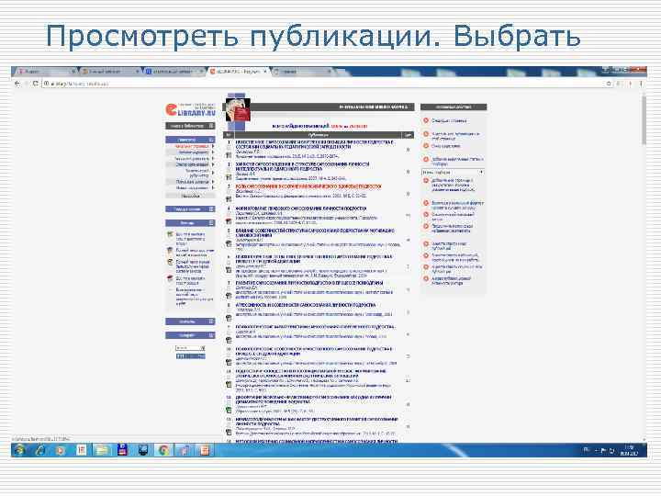
Task: Open Google Chrome from the taskbar
Action: (x=163, y=450)
